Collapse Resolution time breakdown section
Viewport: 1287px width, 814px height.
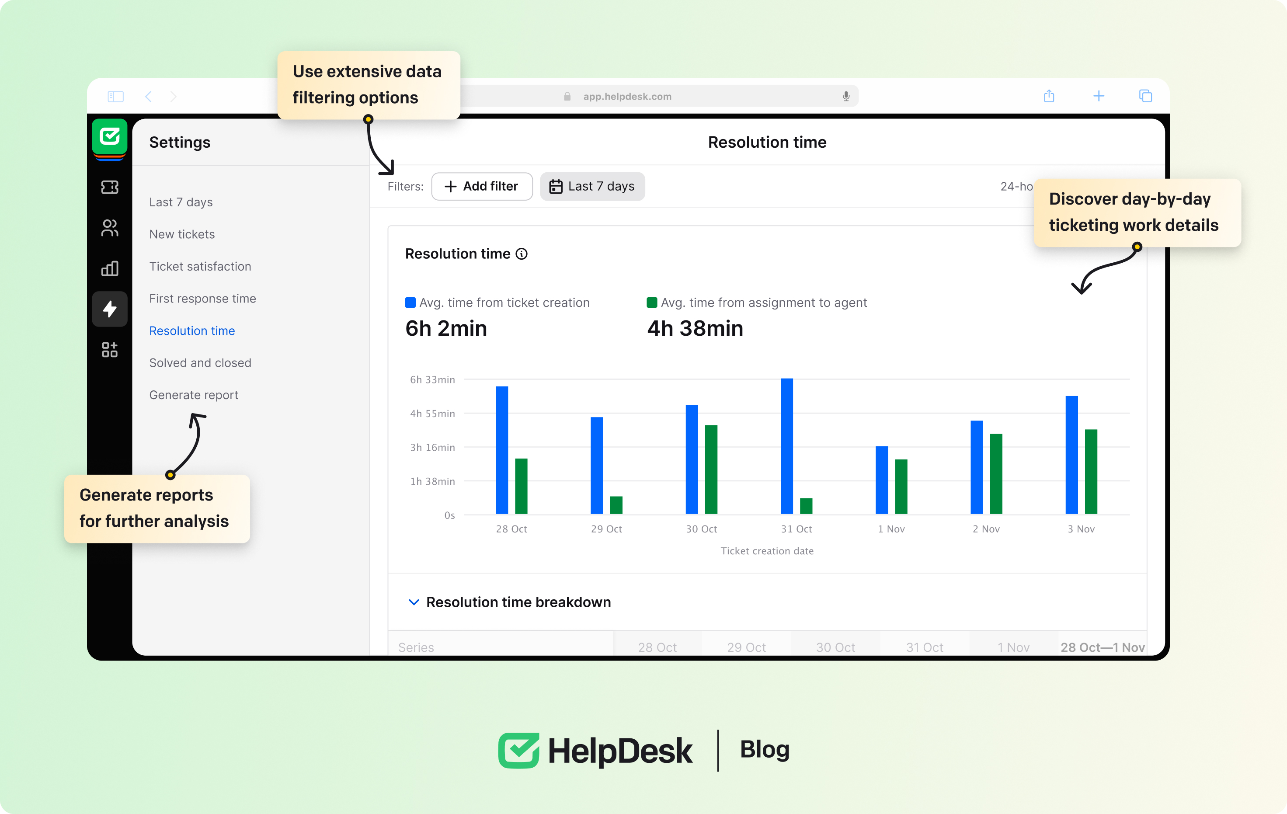coord(414,602)
